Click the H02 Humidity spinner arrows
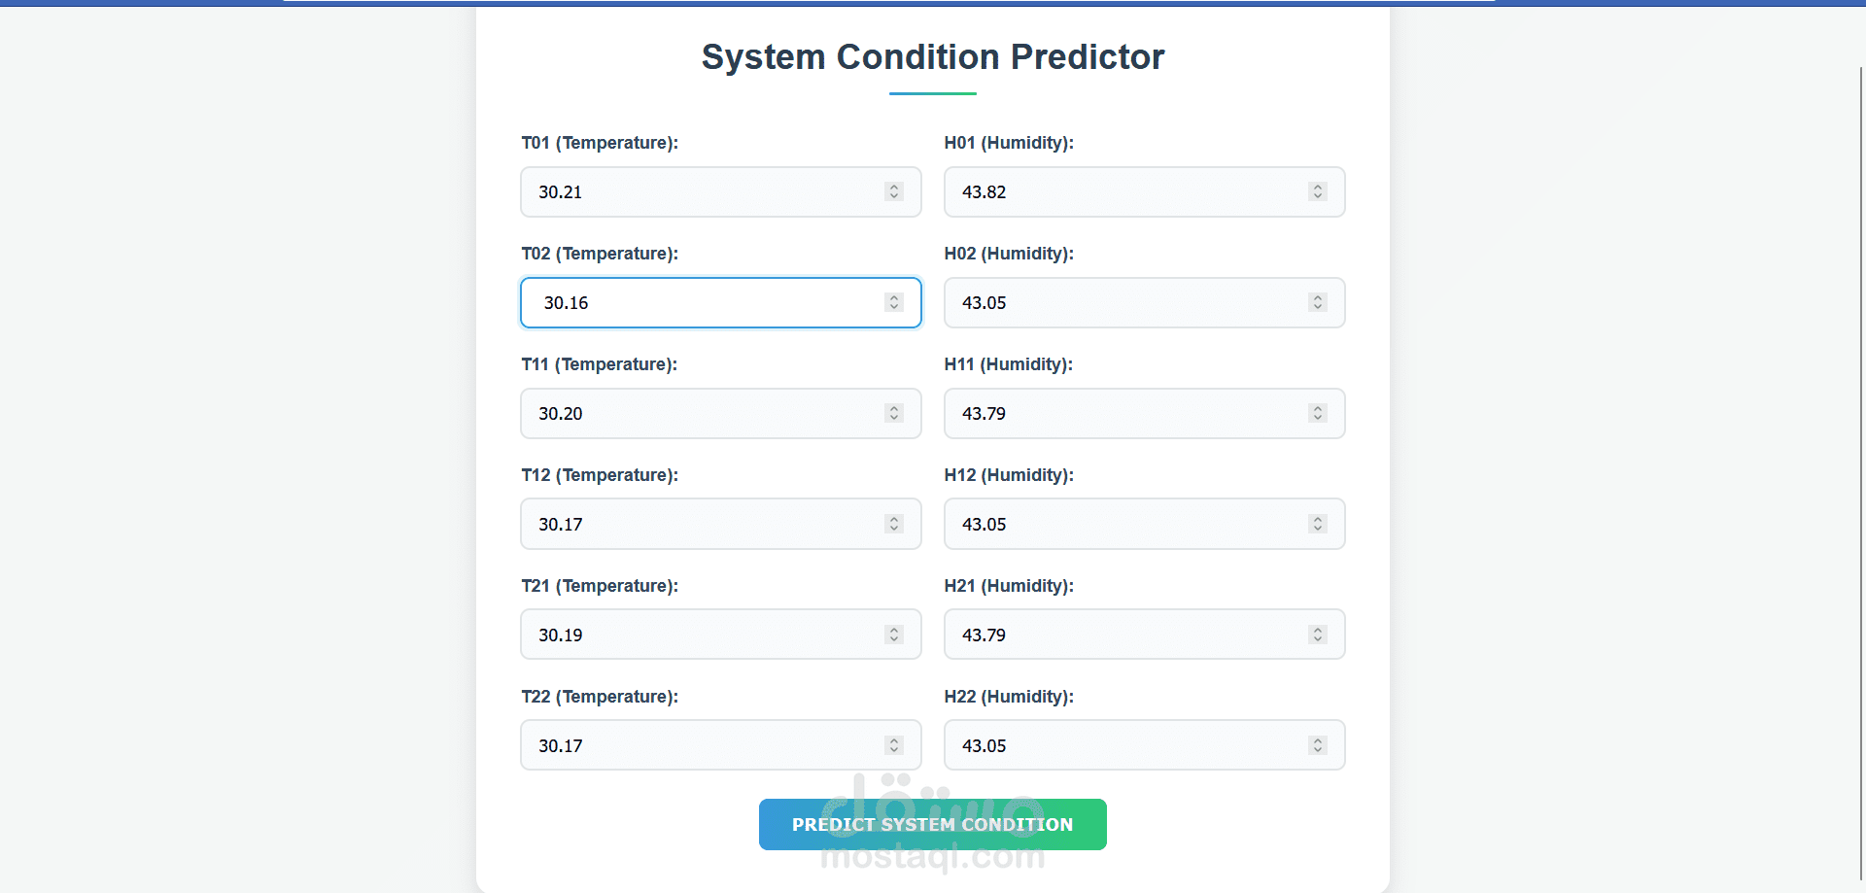The width and height of the screenshot is (1866, 893). coord(1317,302)
